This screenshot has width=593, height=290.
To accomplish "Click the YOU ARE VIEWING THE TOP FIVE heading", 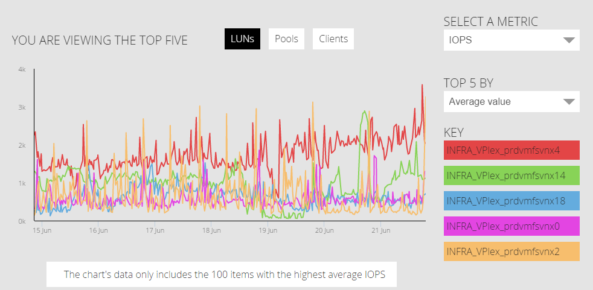I will point(100,40).
